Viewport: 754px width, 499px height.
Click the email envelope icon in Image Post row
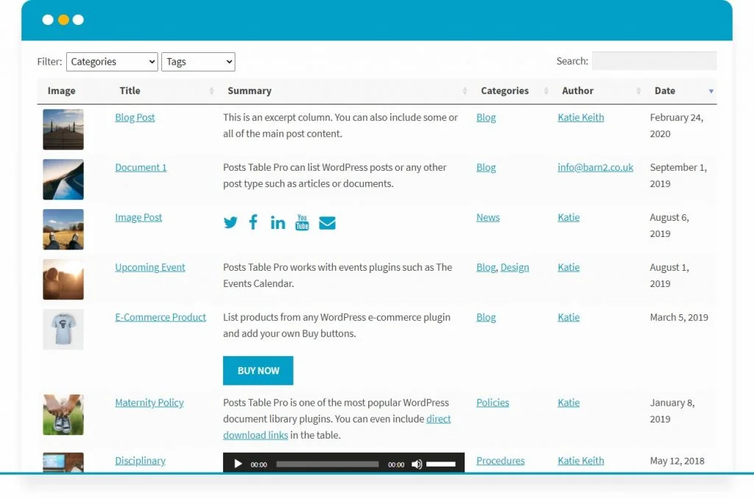pyautogui.click(x=327, y=223)
